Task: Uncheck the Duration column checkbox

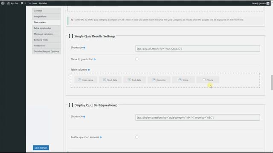Action: coord(154,80)
